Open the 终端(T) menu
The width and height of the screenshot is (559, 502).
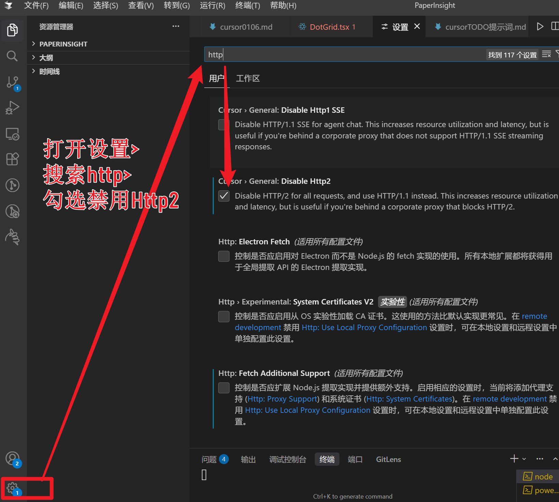click(x=247, y=5)
